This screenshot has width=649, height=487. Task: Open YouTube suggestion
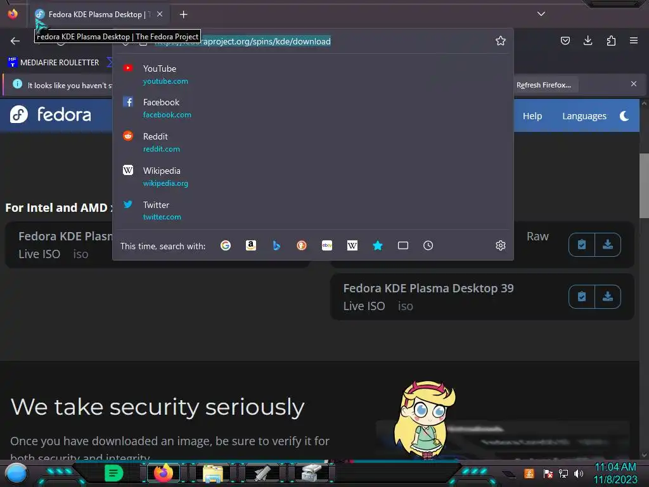313,75
